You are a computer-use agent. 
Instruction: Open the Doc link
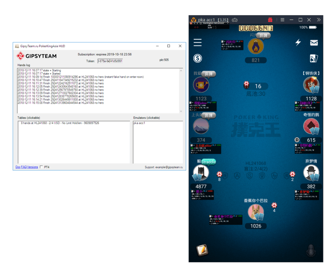pos(18,167)
